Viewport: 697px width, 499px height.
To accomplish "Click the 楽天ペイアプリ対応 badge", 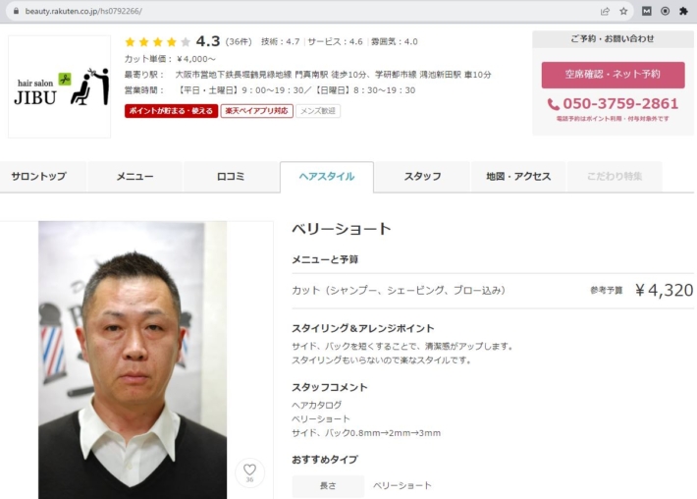I will click(x=257, y=111).
